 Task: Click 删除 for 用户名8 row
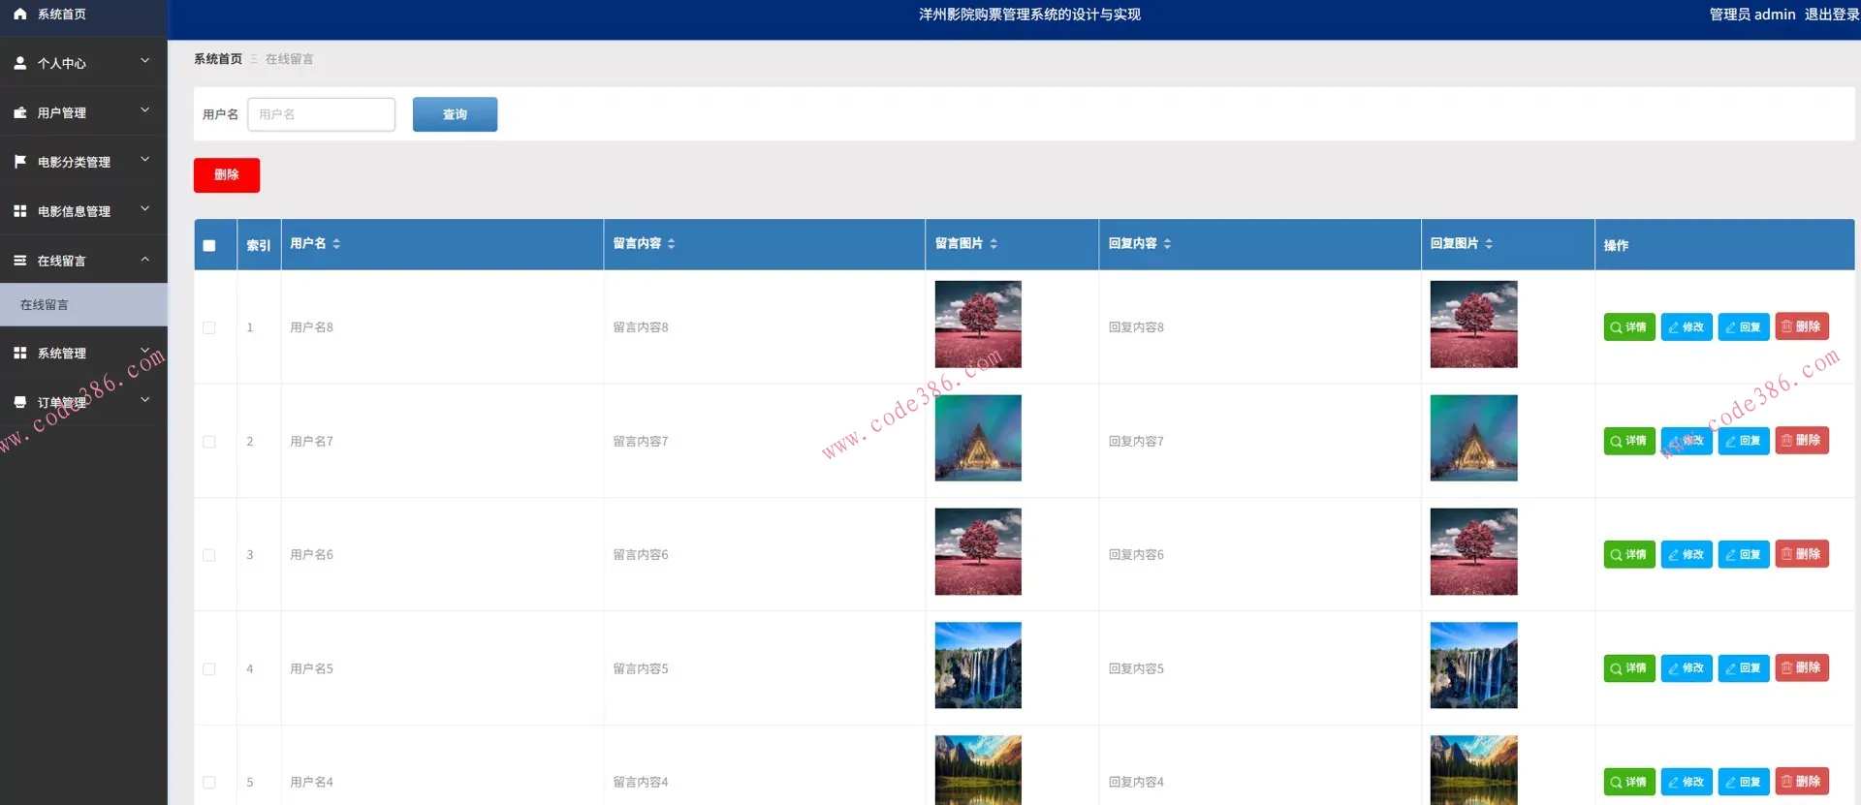click(x=1802, y=326)
